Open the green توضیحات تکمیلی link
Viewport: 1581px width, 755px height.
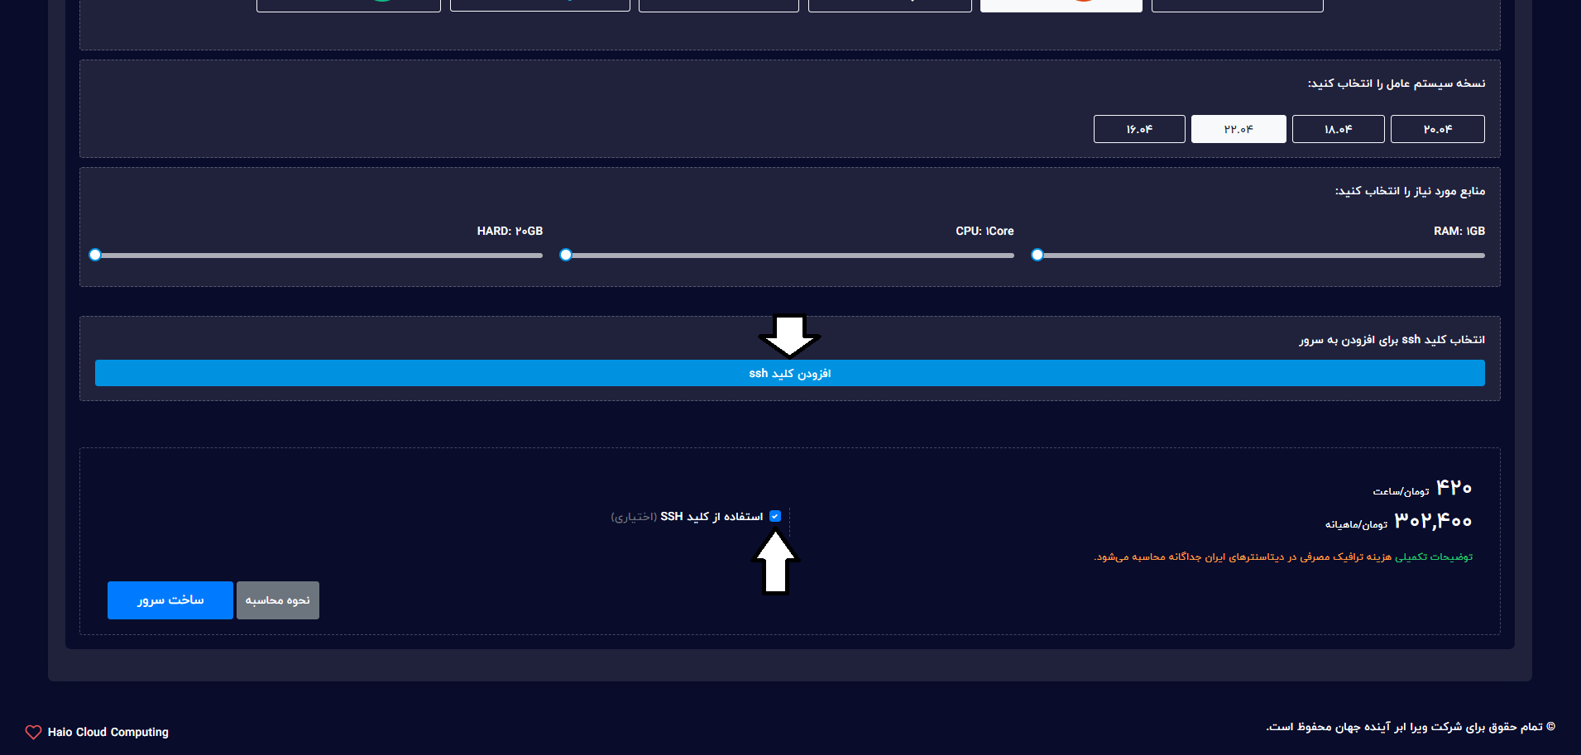pyautogui.click(x=1434, y=557)
